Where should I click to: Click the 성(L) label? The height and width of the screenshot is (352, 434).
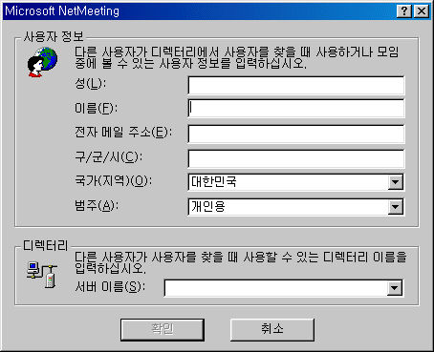point(91,84)
